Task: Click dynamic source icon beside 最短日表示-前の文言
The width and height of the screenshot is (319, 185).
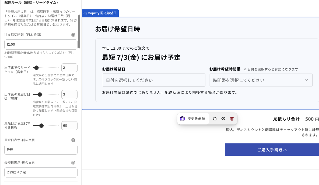Action: (73, 140)
